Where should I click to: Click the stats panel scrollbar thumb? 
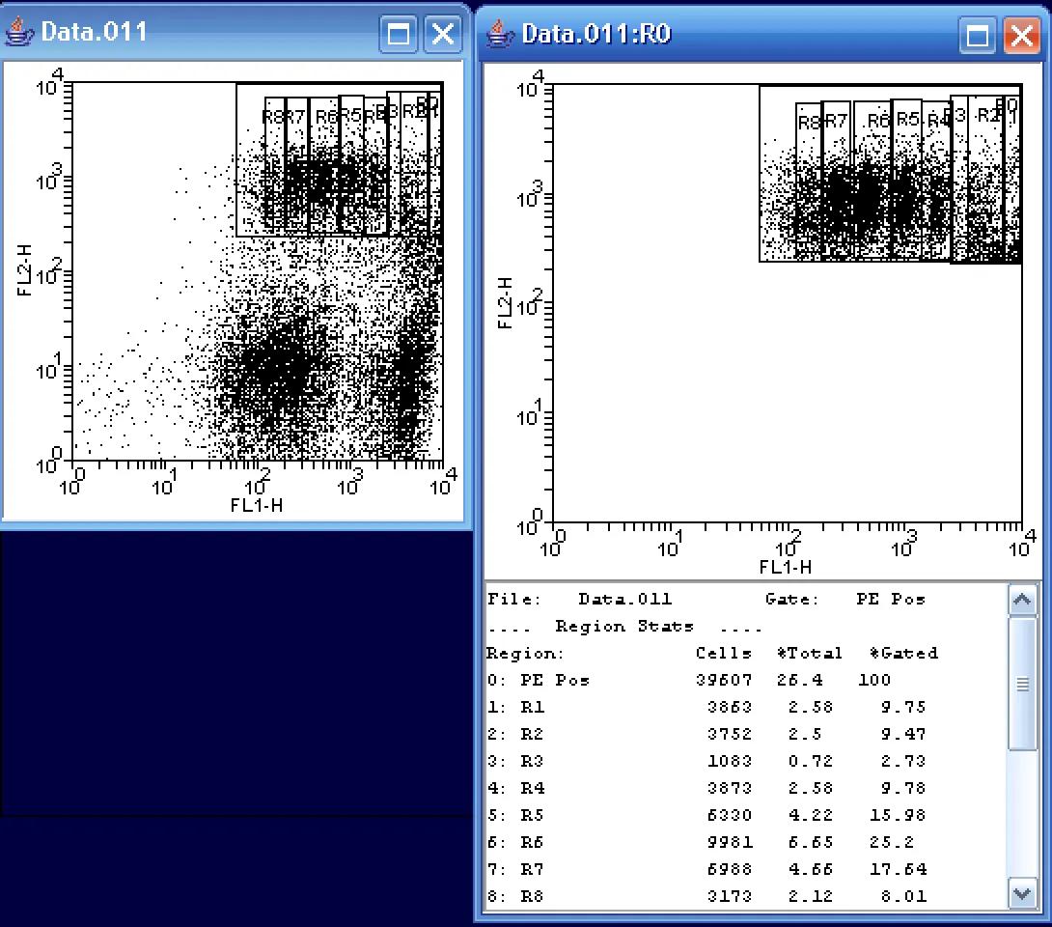coord(1022,684)
